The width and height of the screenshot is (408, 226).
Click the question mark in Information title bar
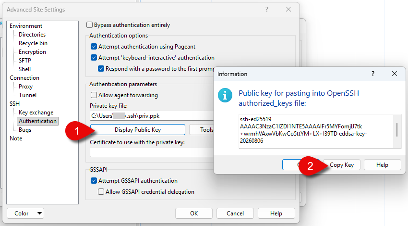coord(373,74)
